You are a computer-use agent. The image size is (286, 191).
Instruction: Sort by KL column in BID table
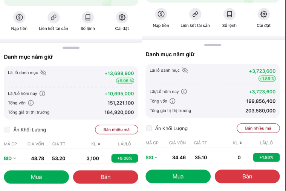(x=96, y=144)
